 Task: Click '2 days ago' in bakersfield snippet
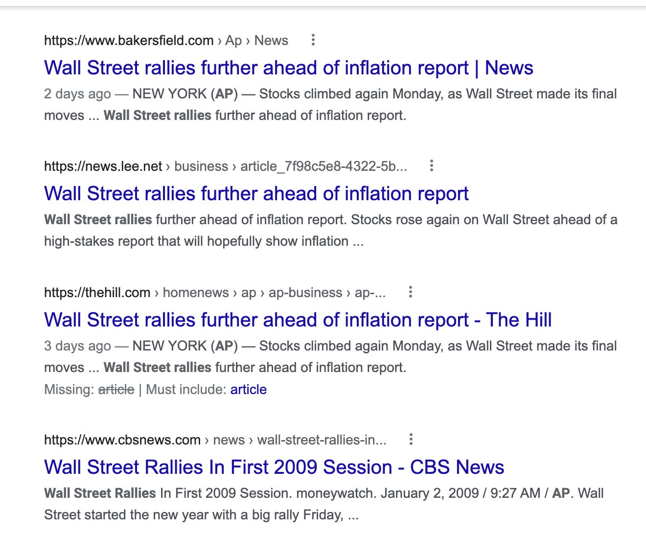point(77,94)
